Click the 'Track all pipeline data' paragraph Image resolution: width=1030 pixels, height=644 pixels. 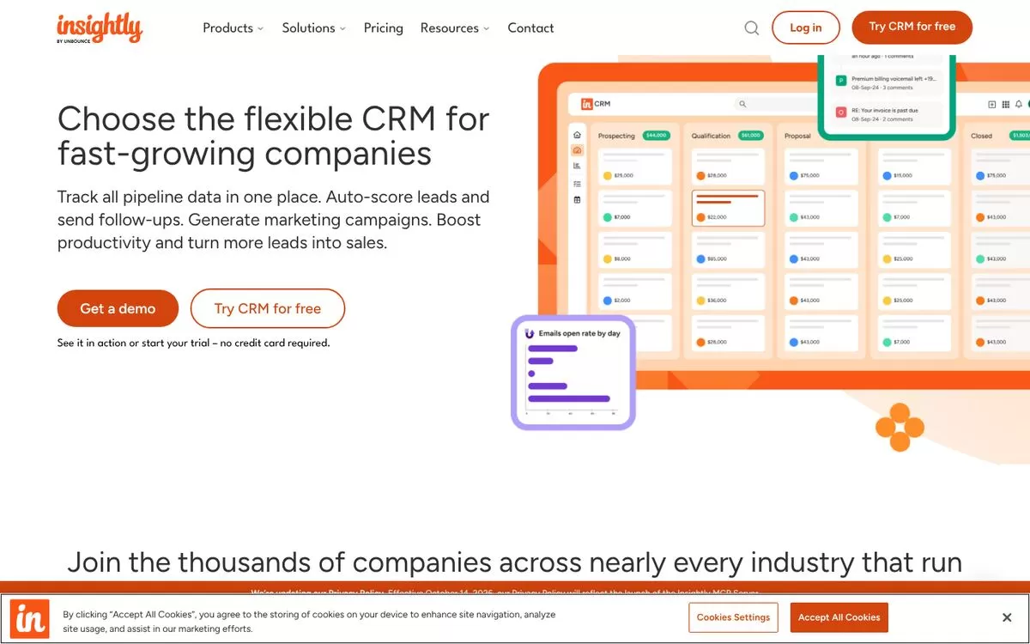tap(274, 220)
